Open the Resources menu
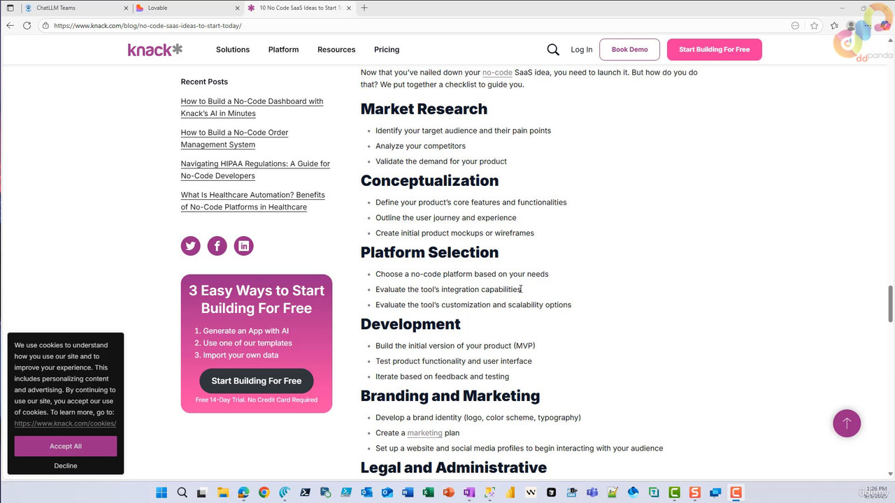 336,50
